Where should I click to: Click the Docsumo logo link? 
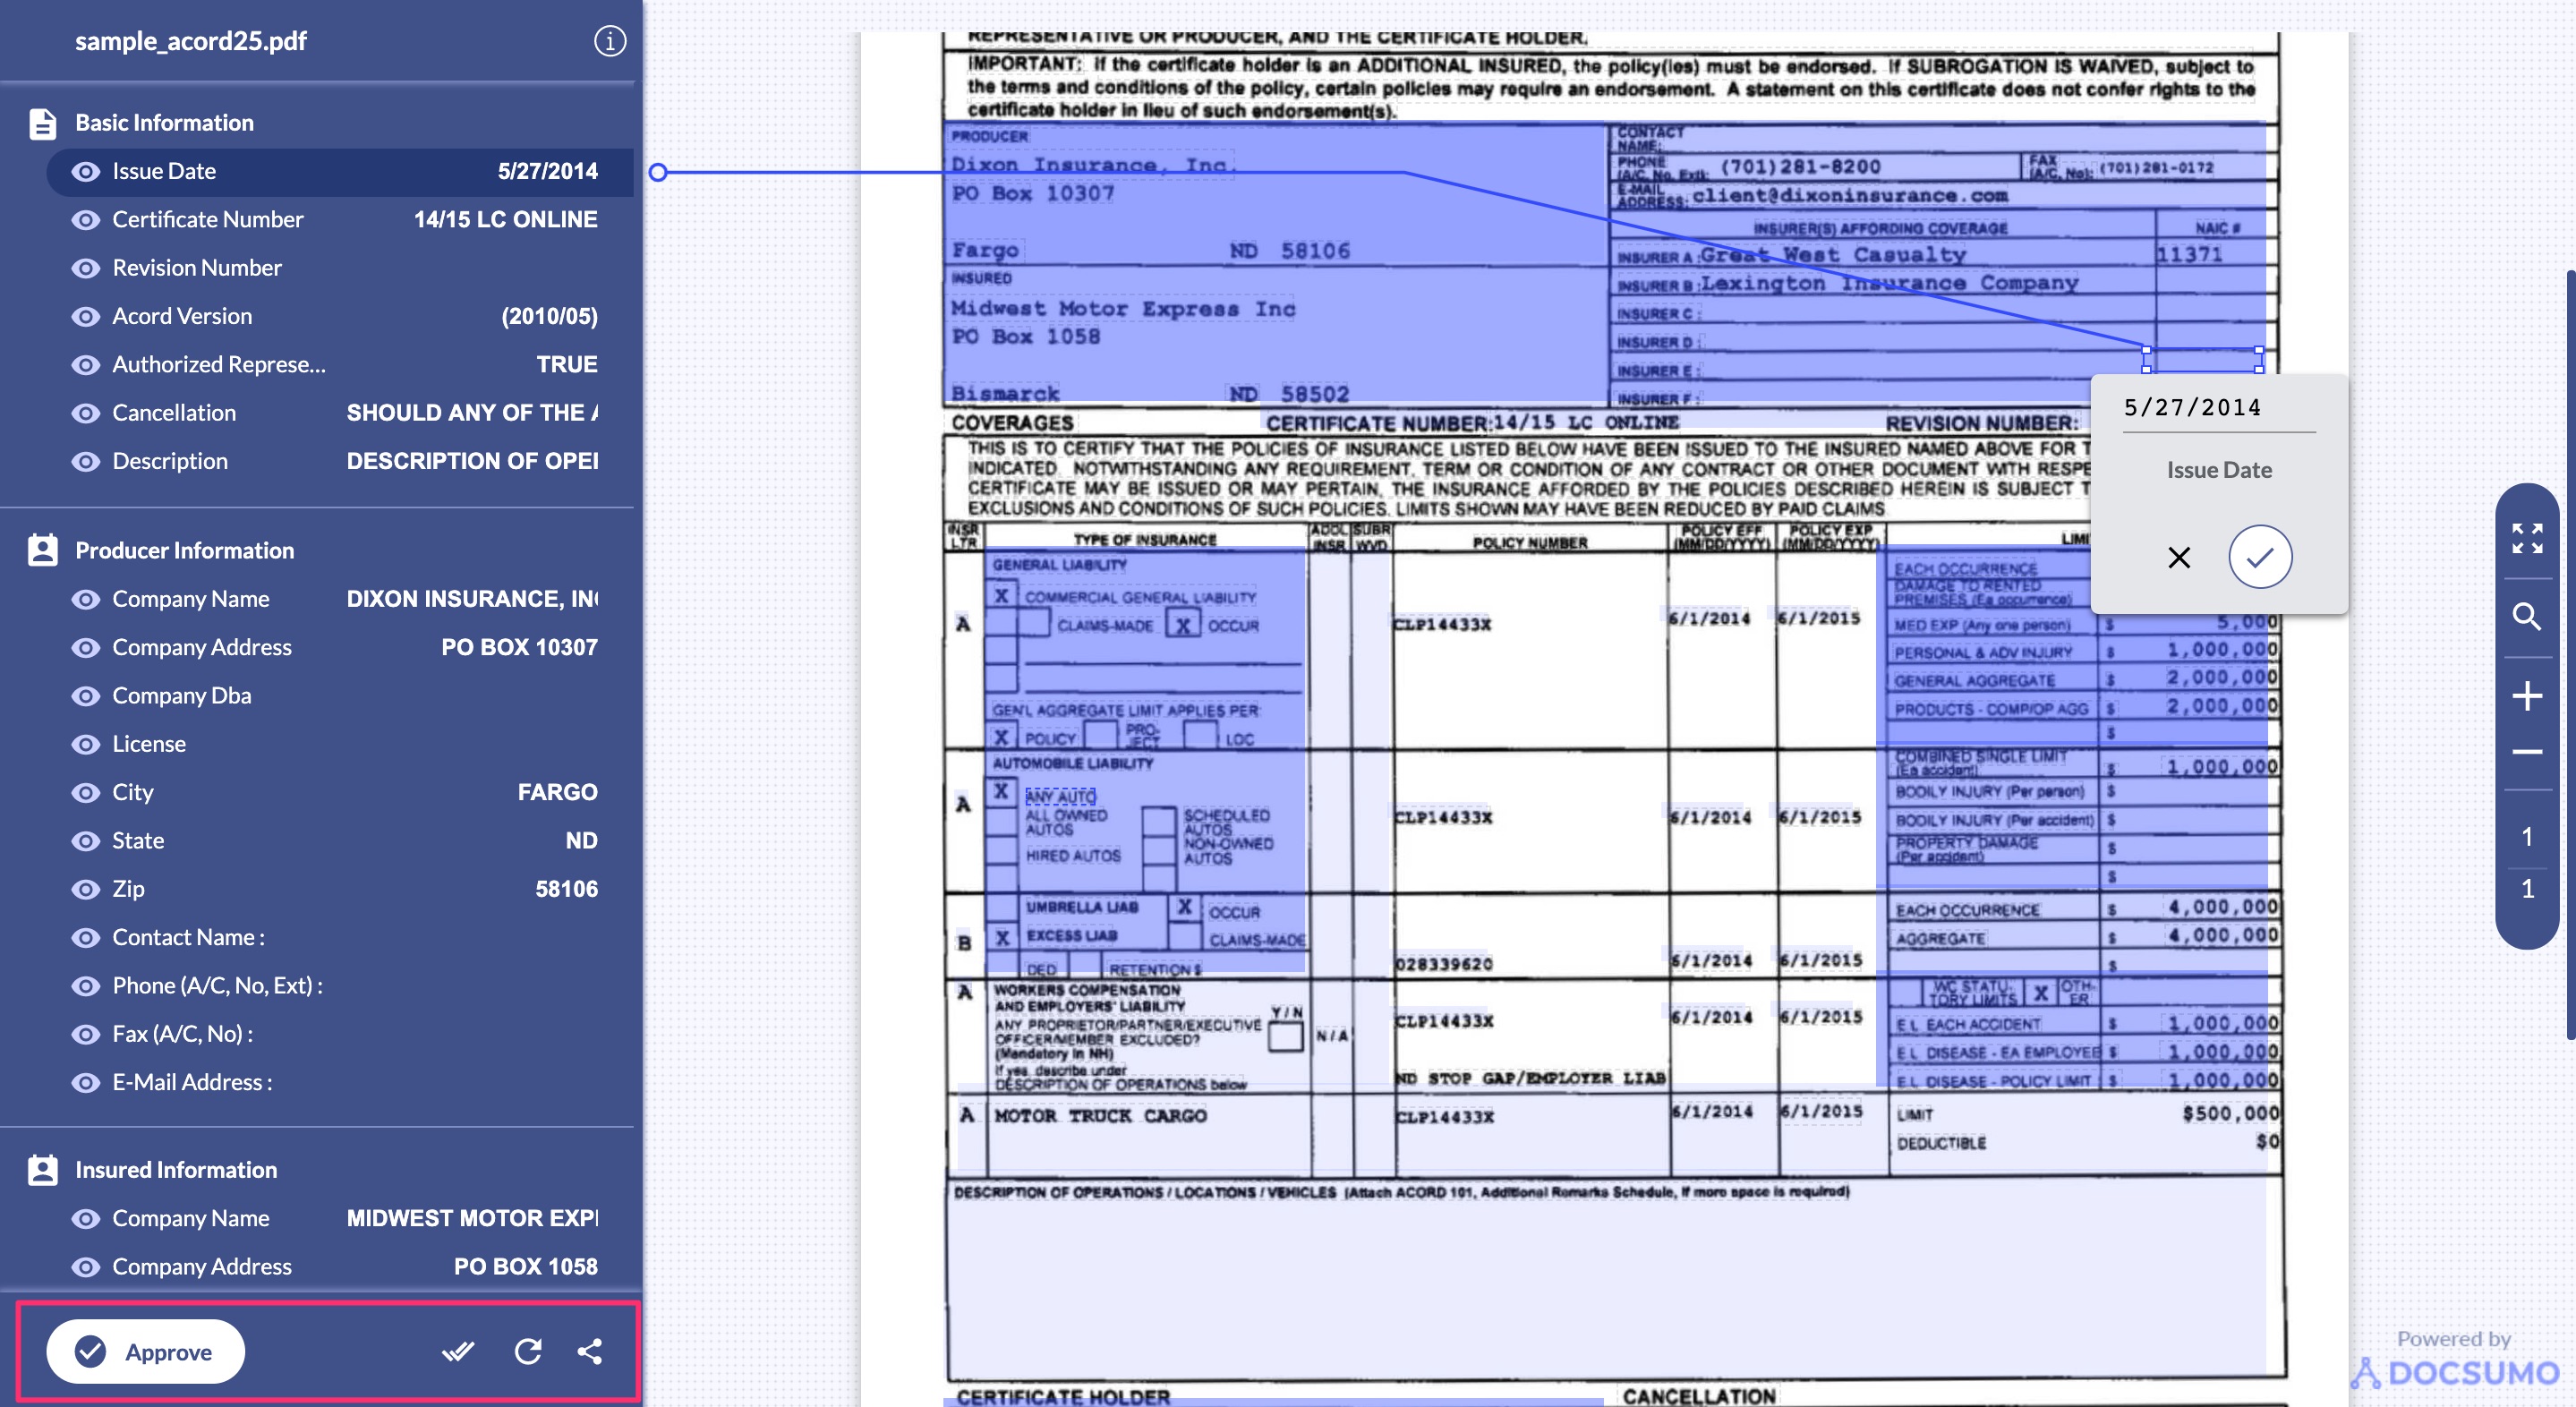(2454, 1372)
